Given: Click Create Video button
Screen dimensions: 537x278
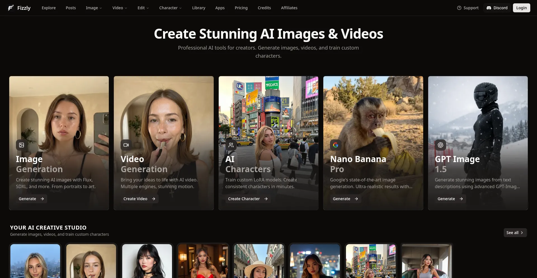Looking at the screenshot, I should 139,199.
